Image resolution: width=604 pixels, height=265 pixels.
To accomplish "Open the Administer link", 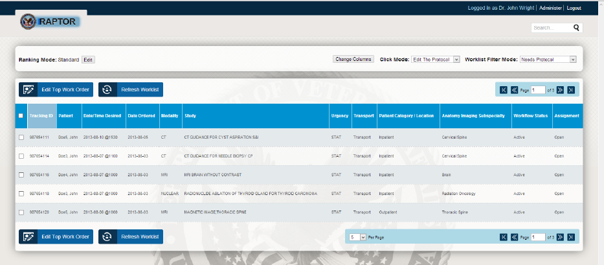I will coord(550,8).
